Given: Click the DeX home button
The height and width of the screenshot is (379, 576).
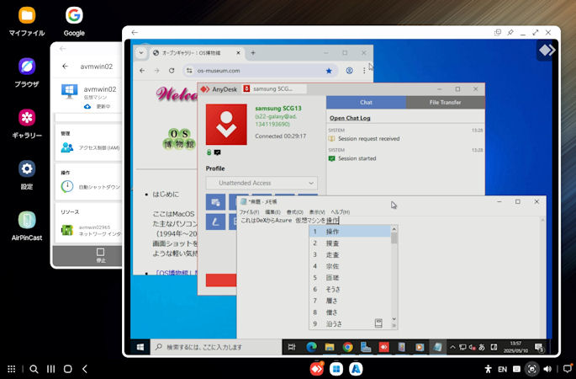Looking at the screenshot, I should pyautogui.click(x=68, y=369).
